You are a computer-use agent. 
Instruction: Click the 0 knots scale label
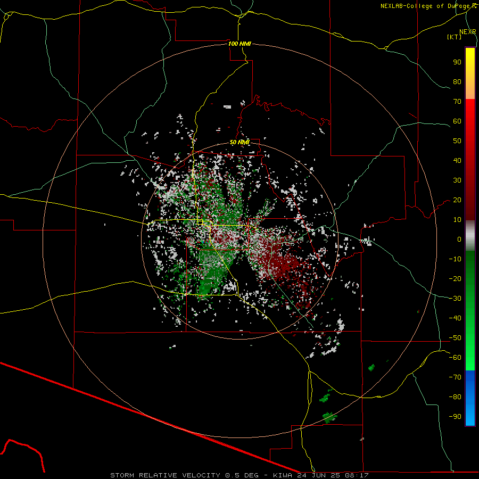pos(459,239)
